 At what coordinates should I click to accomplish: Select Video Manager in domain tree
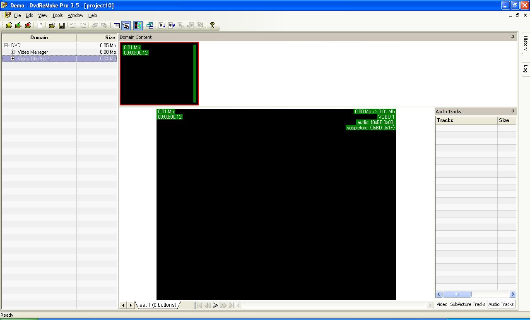pyautogui.click(x=33, y=52)
